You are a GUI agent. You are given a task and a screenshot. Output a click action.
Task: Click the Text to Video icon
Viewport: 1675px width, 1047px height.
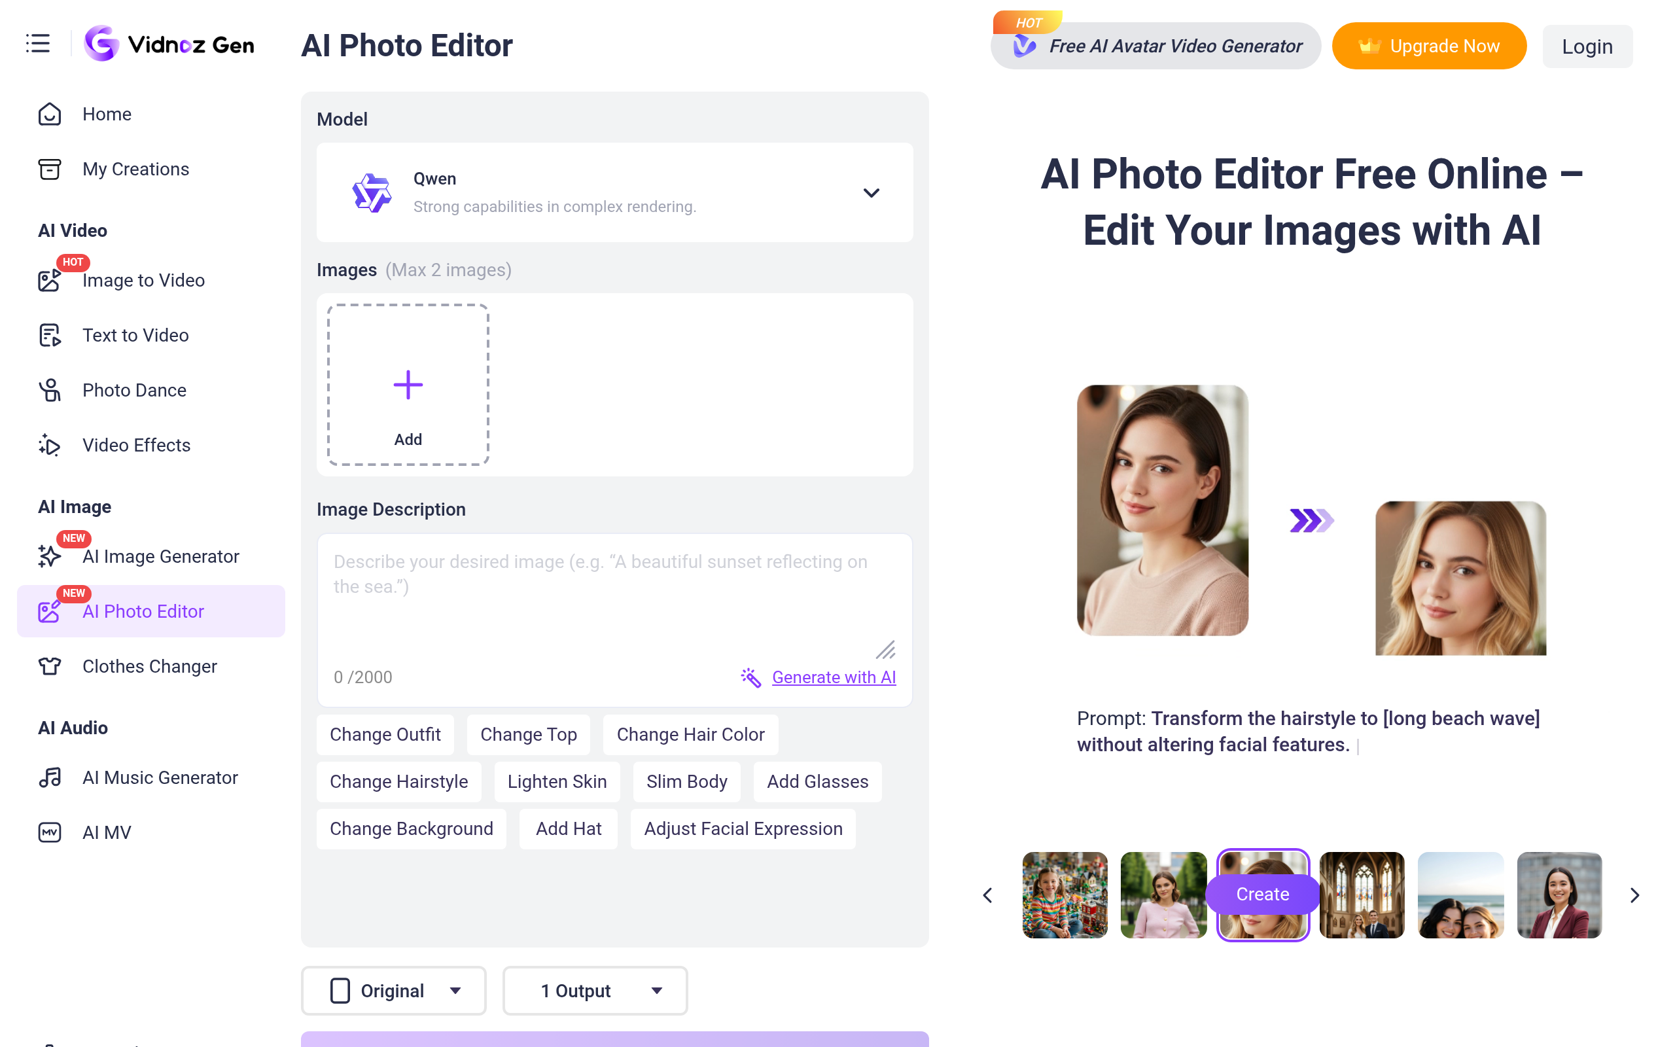50,335
